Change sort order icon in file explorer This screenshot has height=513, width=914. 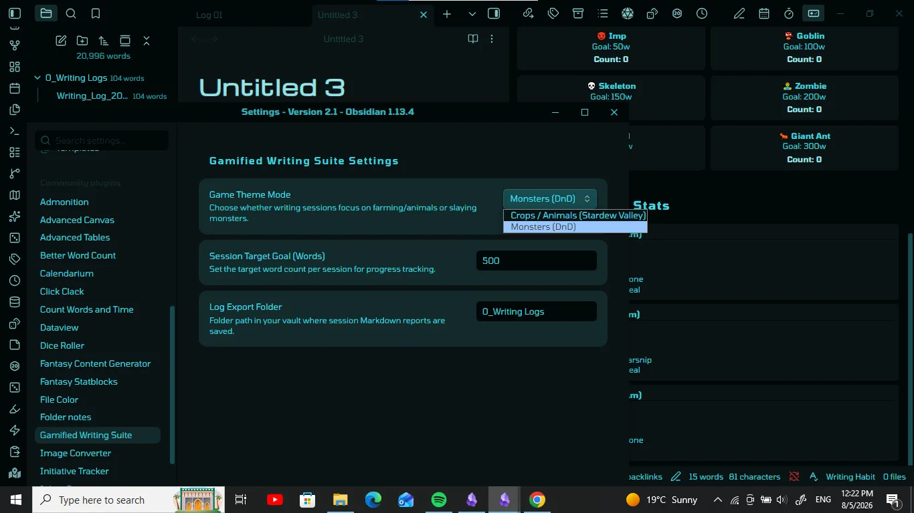(x=103, y=41)
